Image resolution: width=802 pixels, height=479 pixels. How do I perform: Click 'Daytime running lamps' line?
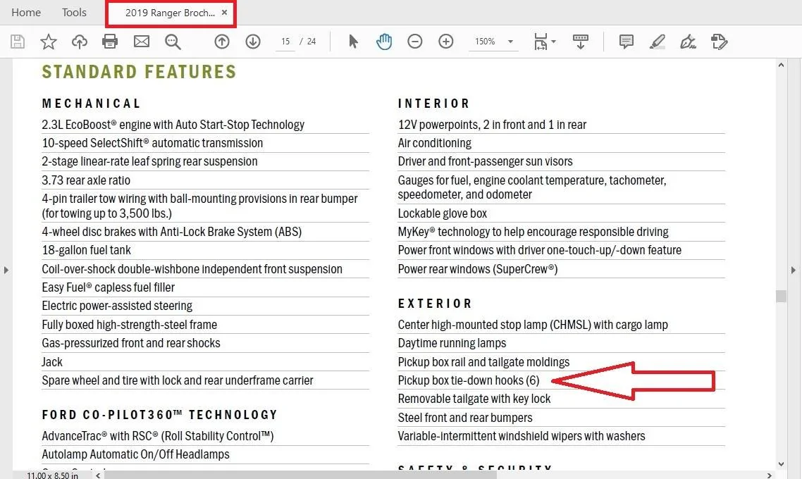point(452,343)
